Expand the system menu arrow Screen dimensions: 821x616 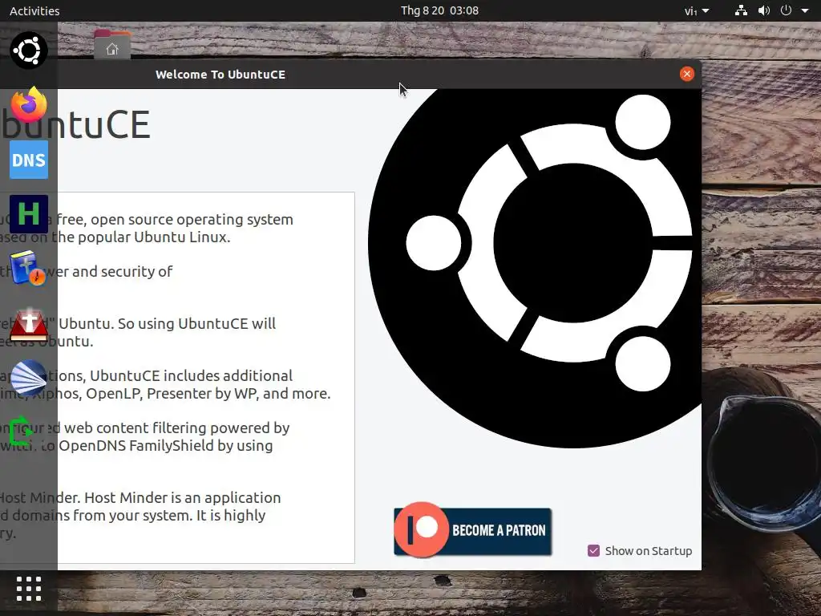point(805,10)
